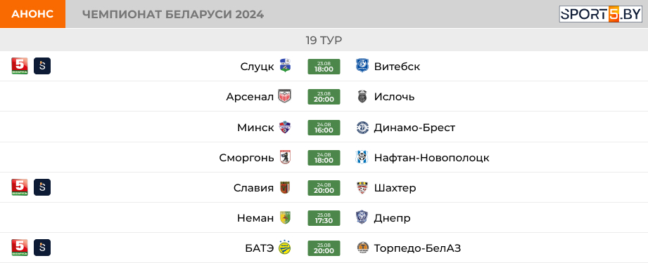Click the Нафтан-Новополоцк club crest

tap(362, 158)
